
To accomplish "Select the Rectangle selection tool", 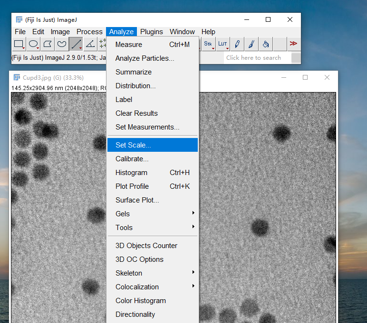I will pos(19,44).
